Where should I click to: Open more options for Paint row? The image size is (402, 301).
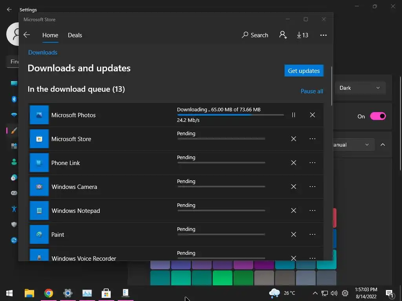point(312,234)
